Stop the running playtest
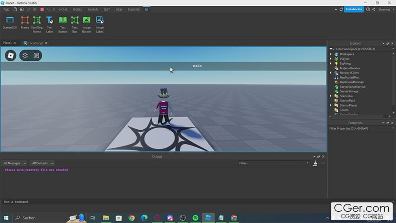This screenshot has height=223, width=396. pyautogui.click(x=42, y=9)
